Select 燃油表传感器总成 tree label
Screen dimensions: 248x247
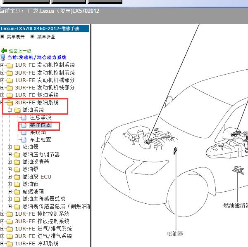[x=44, y=199]
